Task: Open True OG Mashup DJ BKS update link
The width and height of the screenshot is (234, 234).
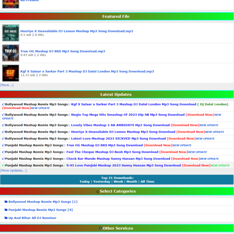Action: (105, 145)
